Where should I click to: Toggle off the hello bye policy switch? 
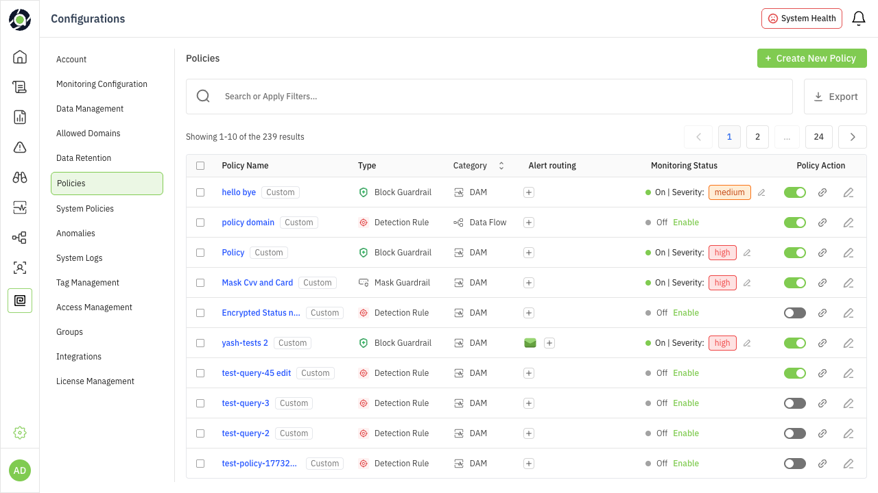[795, 192]
